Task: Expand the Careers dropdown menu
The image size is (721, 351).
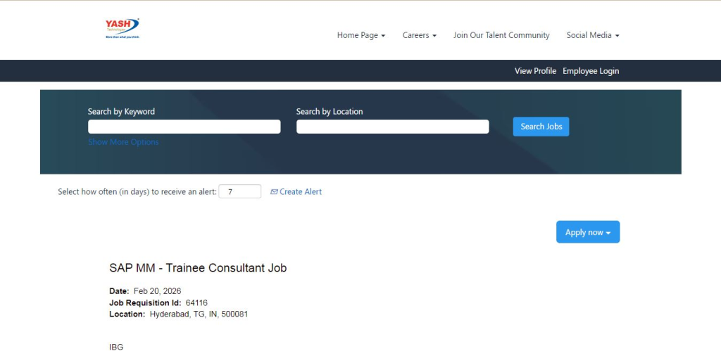Action: (x=420, y=35)
